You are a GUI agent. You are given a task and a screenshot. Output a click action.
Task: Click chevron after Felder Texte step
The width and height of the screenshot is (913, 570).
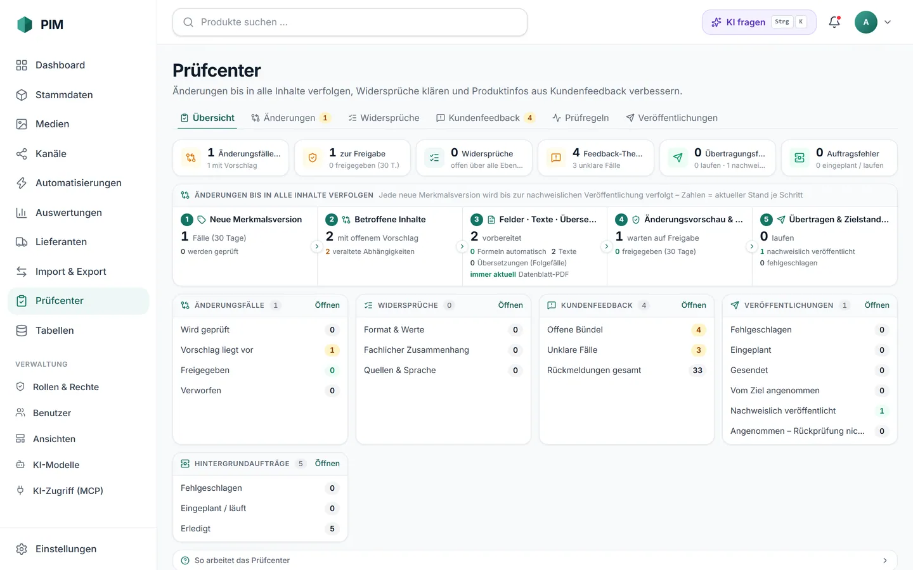point(607,246)
